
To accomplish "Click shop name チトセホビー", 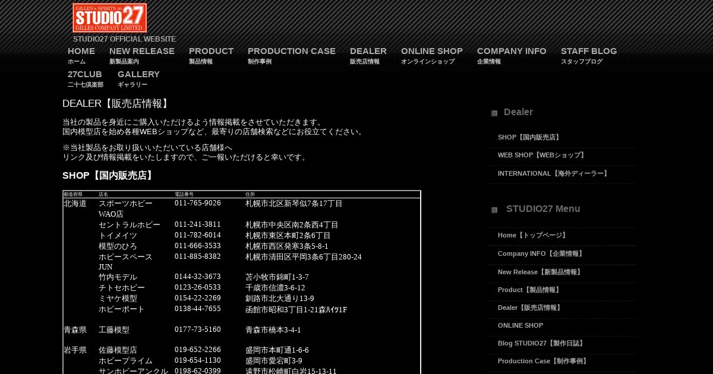I will click(x=122, y=288).
